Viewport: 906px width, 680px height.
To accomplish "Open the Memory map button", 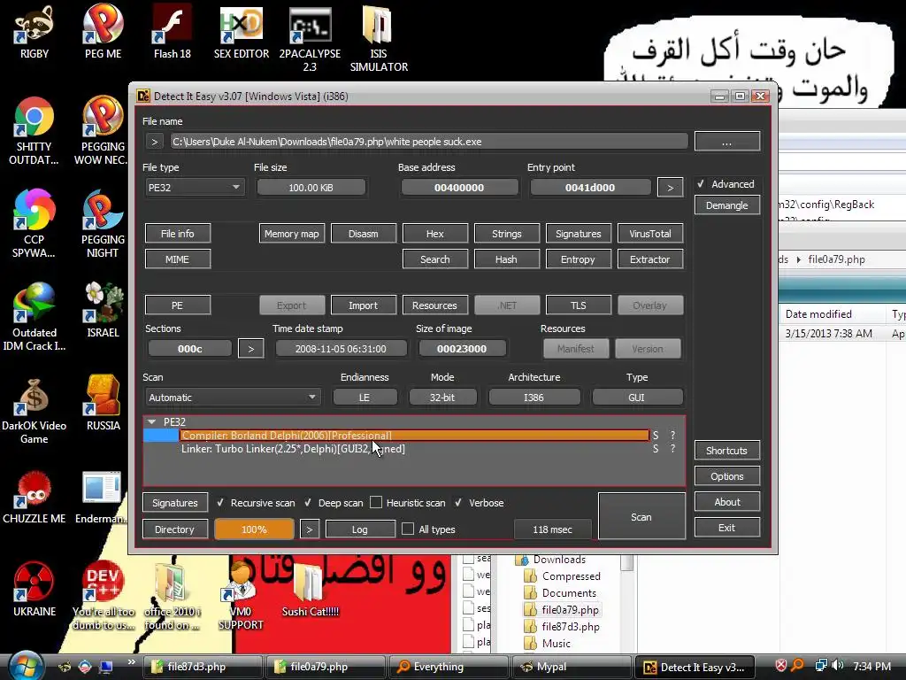I will coord(292,234).
